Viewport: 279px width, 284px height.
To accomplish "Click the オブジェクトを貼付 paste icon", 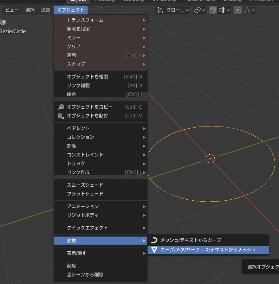I will click(61, 116).
